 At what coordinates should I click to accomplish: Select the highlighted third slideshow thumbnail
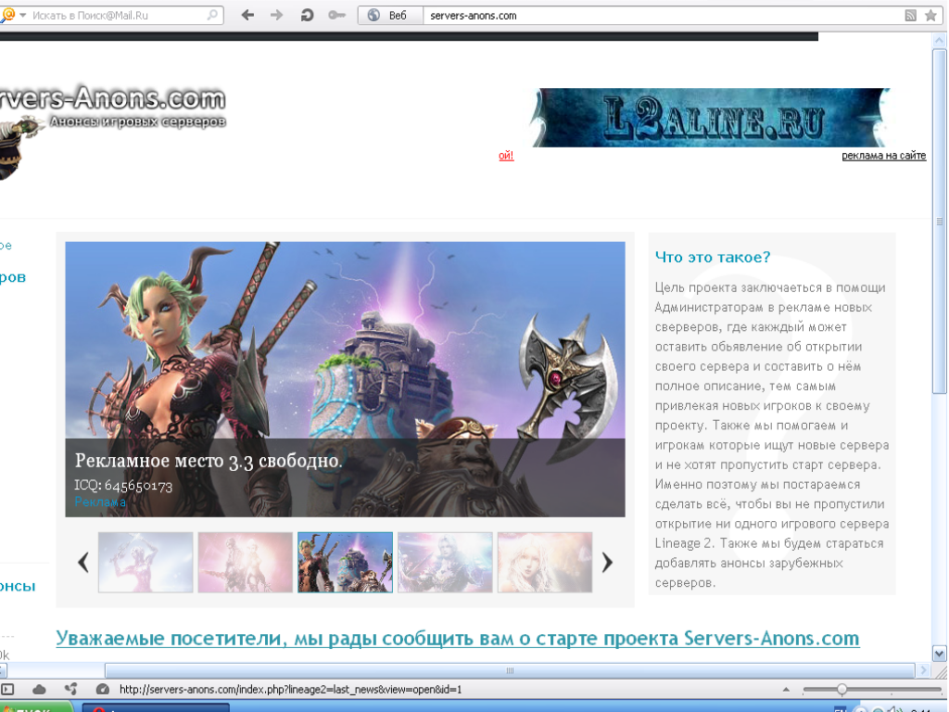pyautogui.click(x=345, y=563)
